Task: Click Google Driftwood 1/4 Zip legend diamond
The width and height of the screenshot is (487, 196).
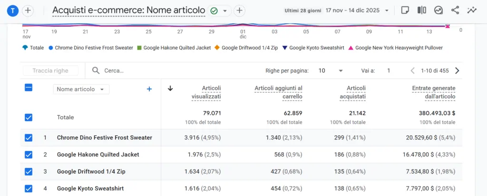Action: click(x=217, y=48)
